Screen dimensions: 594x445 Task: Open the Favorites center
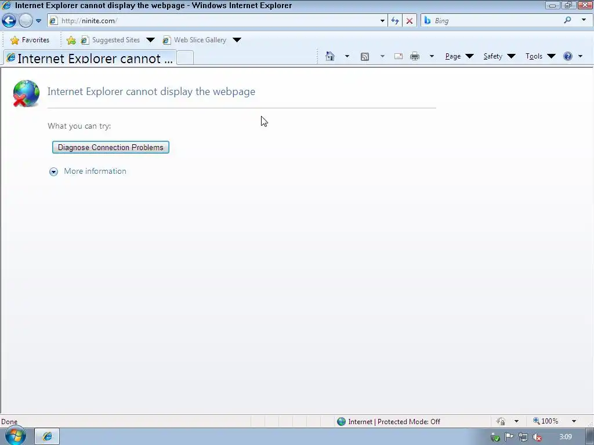[x=30, y=40]
